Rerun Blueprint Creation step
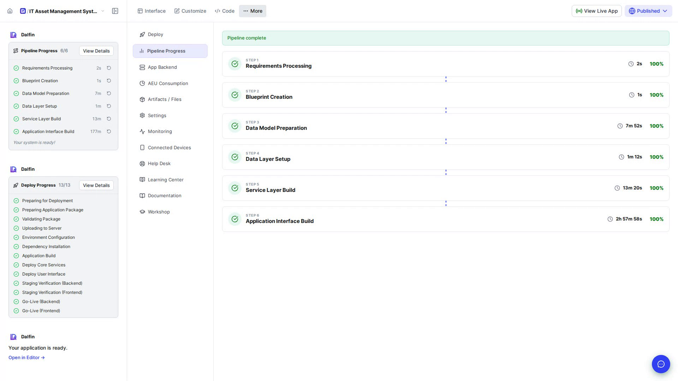 pos(109,81)
